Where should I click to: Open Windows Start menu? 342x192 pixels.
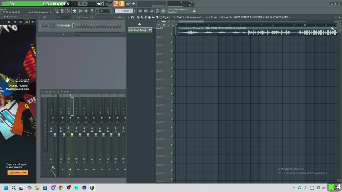[x=6, y=188]
